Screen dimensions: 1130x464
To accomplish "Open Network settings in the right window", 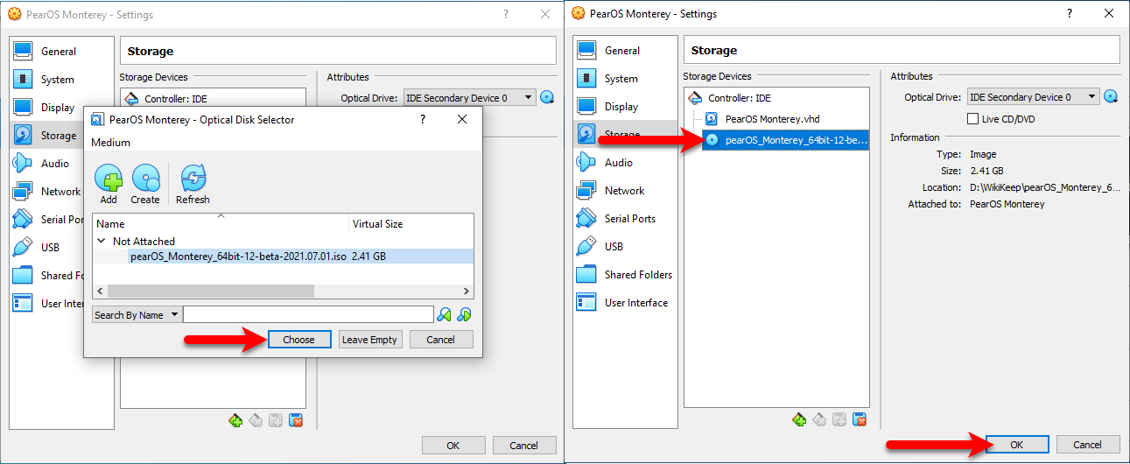I will point(625,191).
